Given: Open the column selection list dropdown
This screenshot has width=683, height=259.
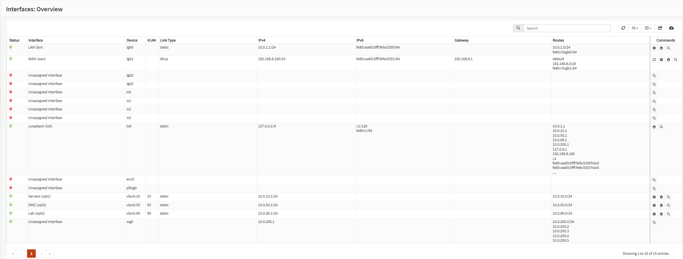Looking at the screenshot, I should point(648,28).
